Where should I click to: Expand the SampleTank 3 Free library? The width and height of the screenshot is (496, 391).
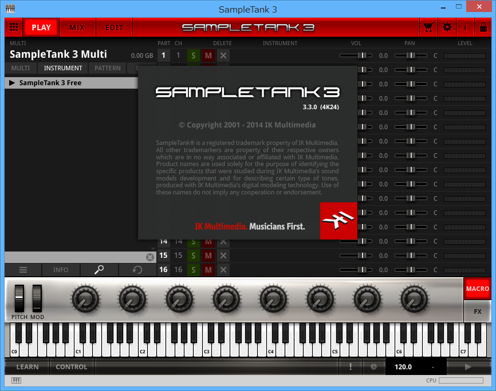point(11,82)
